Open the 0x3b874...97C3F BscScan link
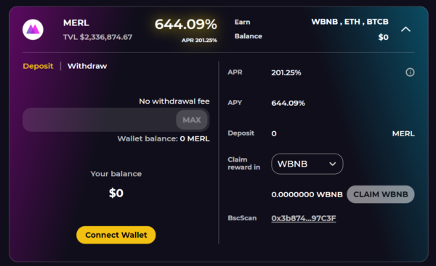This screenshot has height=266, width=436. pos(304,218)
